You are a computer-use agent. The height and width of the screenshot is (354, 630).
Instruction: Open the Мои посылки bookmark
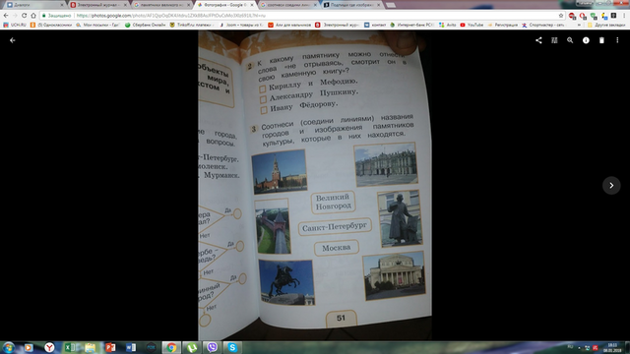97,25
